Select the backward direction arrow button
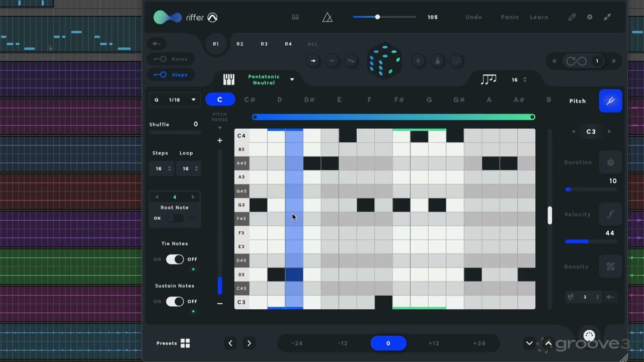This screenshot has width=644, height=362. [x=332, y=61]
